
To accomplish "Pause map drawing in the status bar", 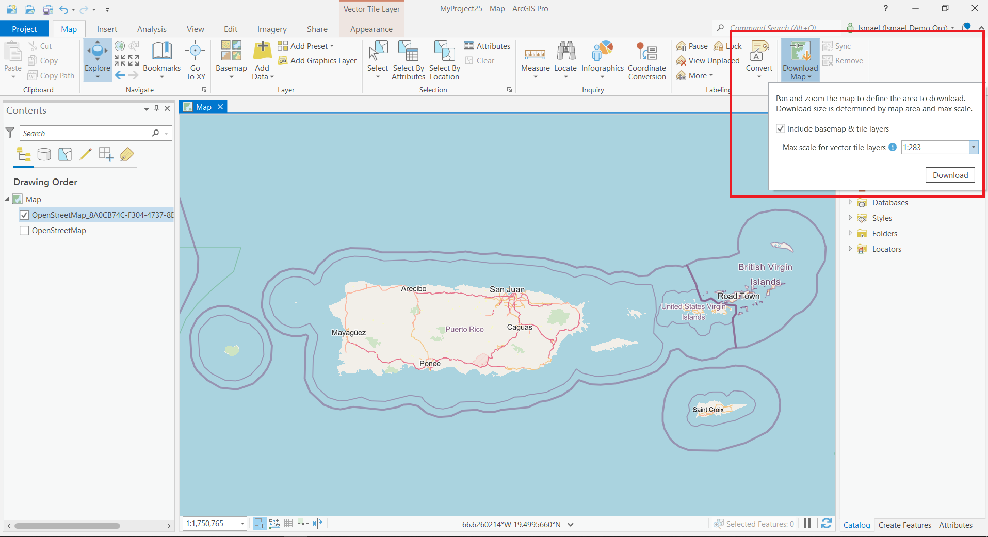I will (807, 524).
